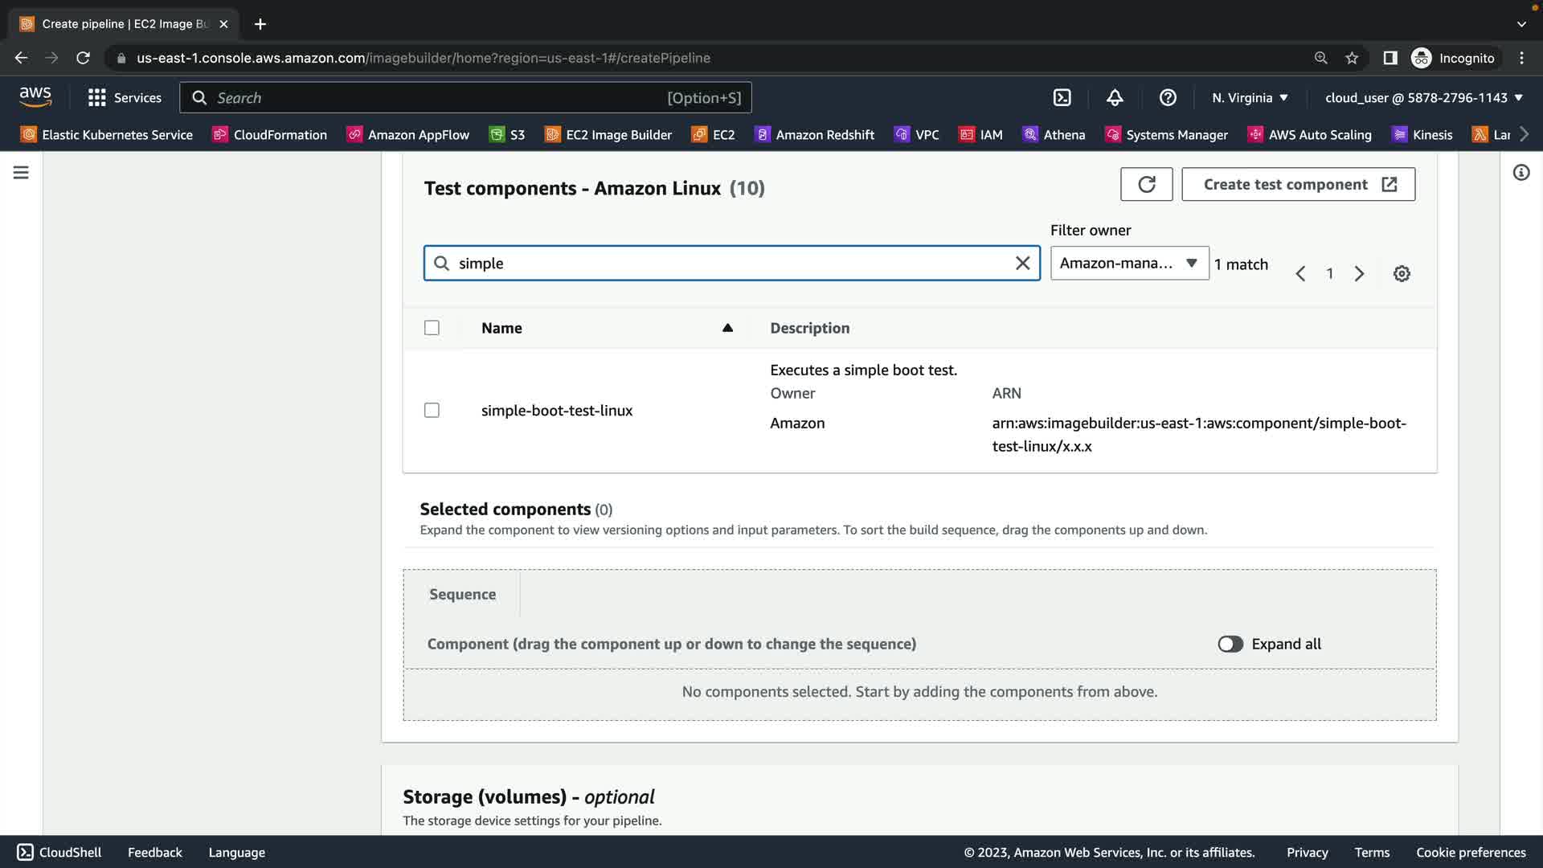Open the side navigation hamburger menu
The height and width of the screenshot is (868, 1543).
[21, 173]
